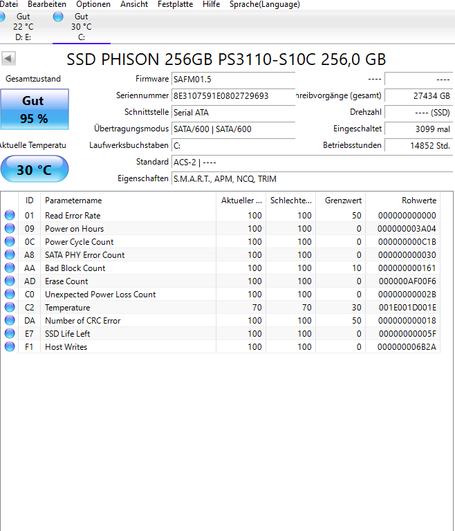Select the Power on Hours row name
Viewport: 455px width, 531px height.
pos(75,229)
